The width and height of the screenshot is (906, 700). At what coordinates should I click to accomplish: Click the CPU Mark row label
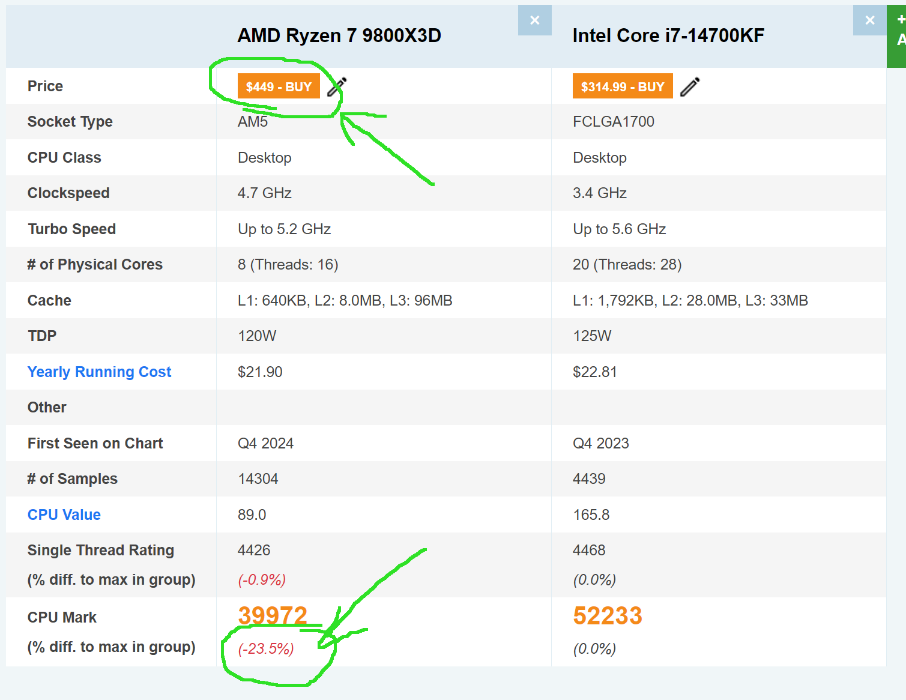click(x=62, y=617)
